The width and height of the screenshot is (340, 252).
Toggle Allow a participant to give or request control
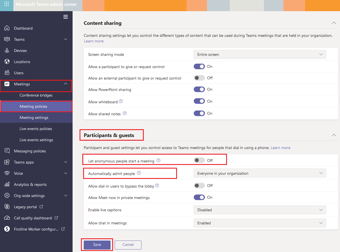(199, 66)
